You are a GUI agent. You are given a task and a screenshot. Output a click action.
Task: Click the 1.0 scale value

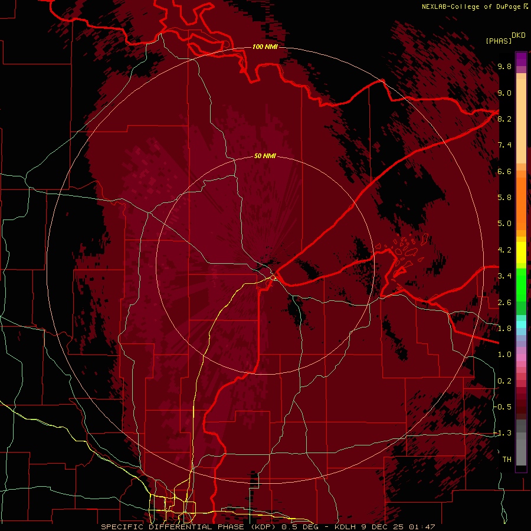(504, 354)
